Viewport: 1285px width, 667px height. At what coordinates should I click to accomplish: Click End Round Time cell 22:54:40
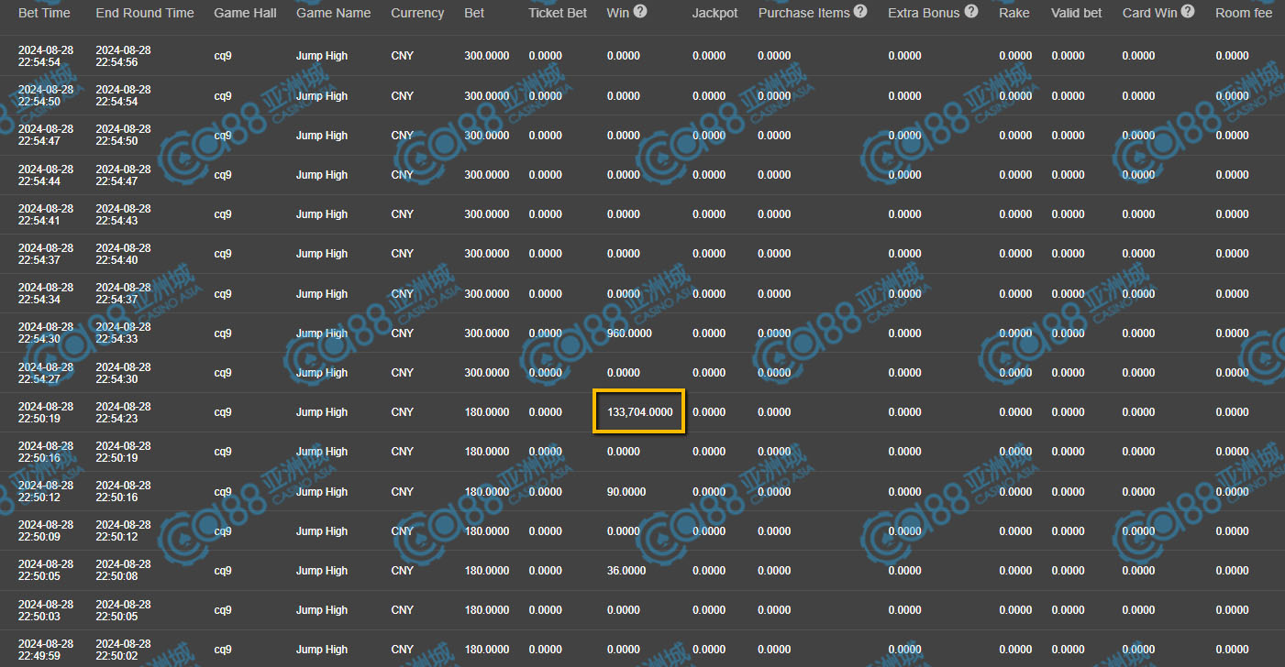(x=123, y=254)
